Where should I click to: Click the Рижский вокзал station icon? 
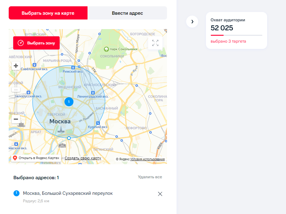click(73, 68)
